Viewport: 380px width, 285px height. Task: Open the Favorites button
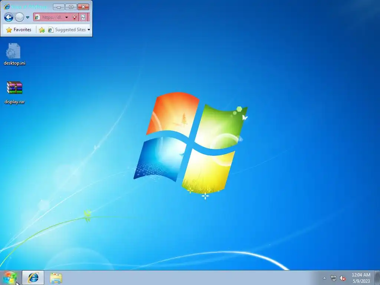tap(19, 30)
